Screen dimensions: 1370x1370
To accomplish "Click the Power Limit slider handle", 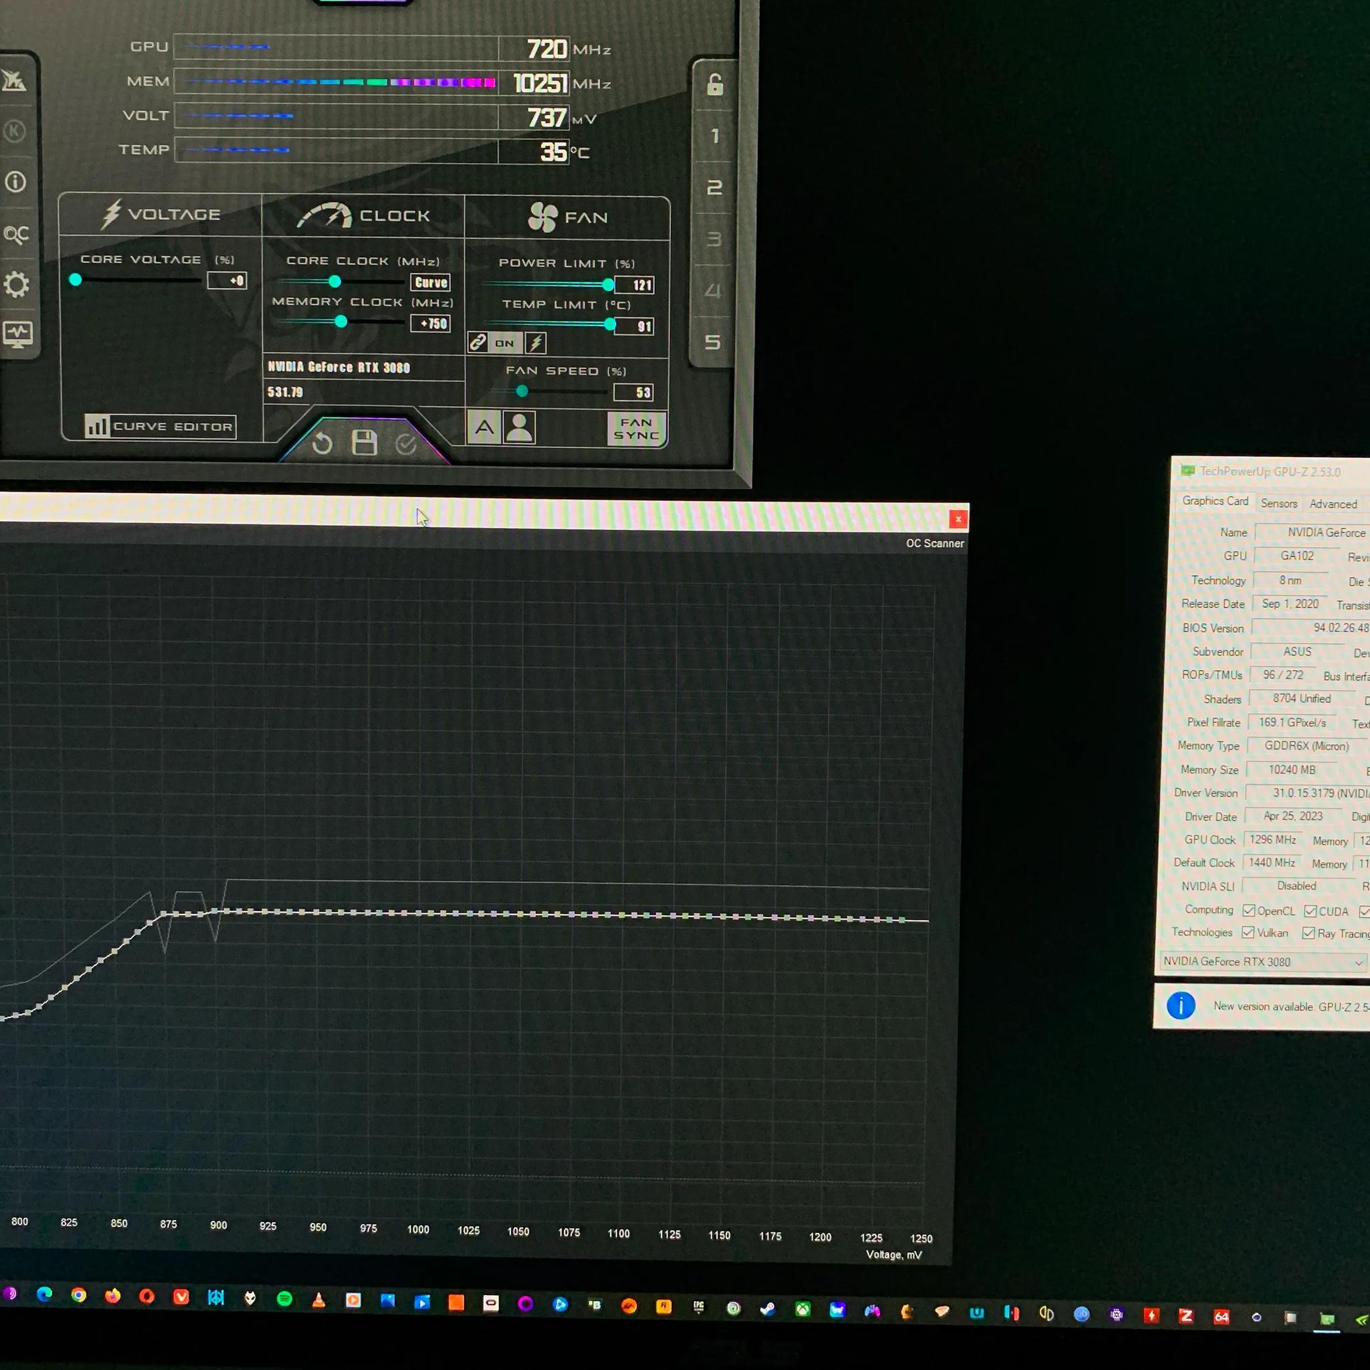I will [x=609, y=284].
